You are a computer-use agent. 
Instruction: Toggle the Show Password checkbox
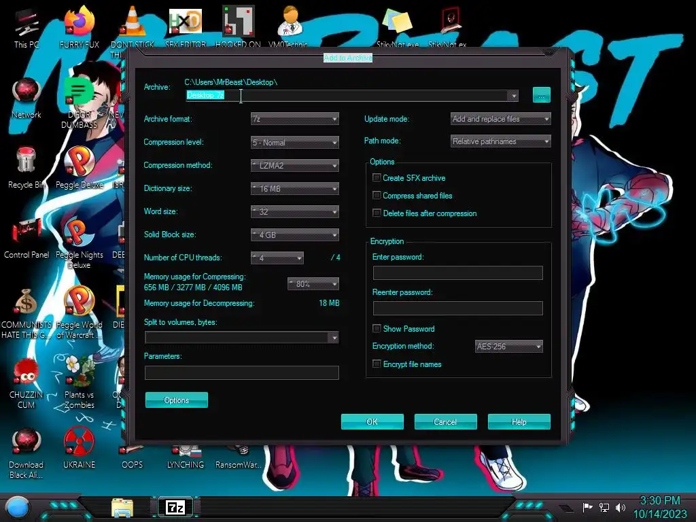tap(377, 328)
